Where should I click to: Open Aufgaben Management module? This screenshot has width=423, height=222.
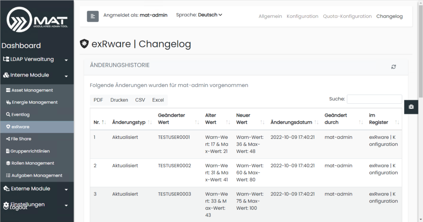click(36, 175)
